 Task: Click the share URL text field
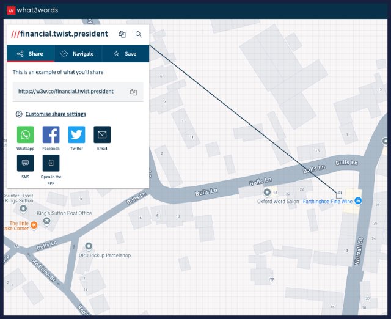click(x=66, y=92)
